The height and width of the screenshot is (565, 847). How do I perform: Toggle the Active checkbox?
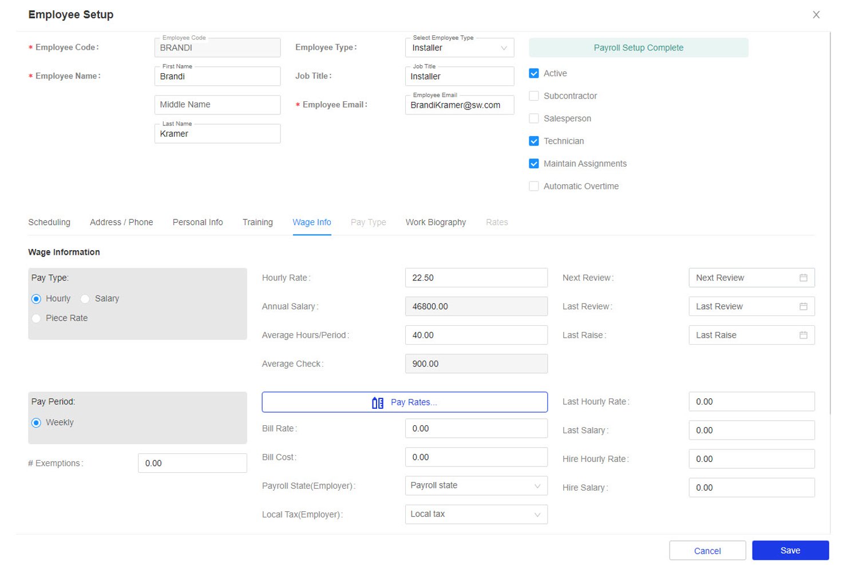(534, 73)
